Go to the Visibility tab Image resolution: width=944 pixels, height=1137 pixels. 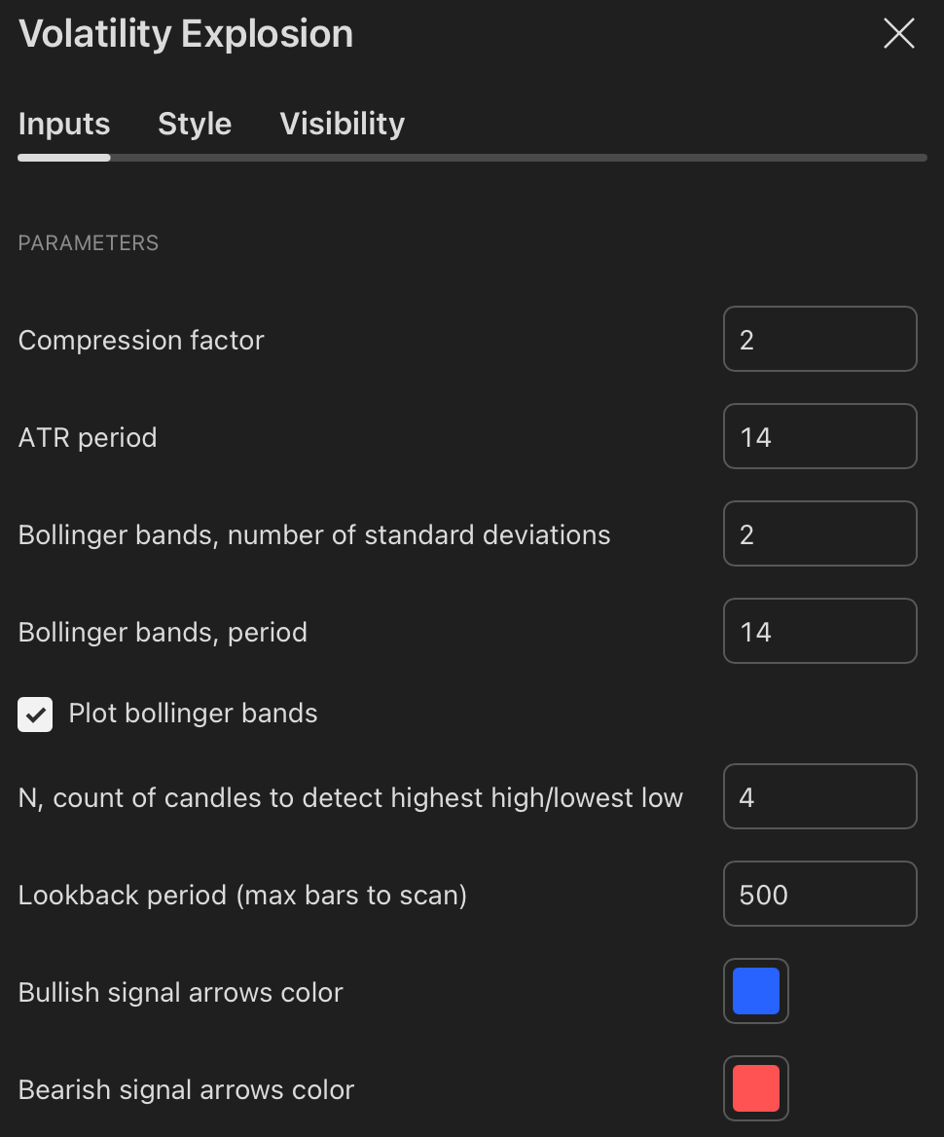342,124
